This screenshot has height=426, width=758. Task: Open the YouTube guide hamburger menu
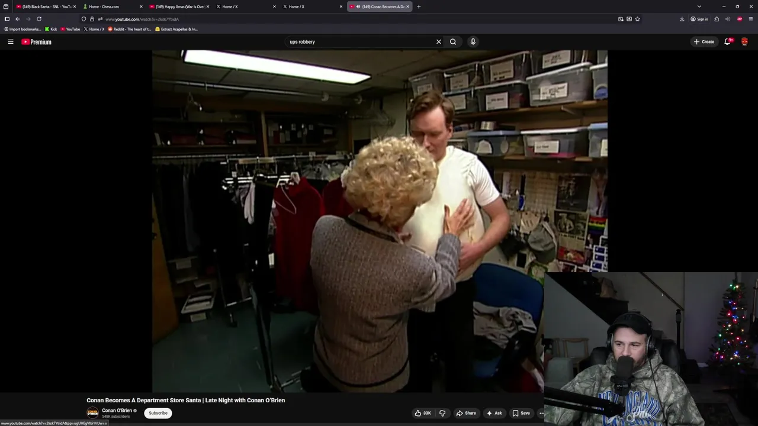(10, 42)
